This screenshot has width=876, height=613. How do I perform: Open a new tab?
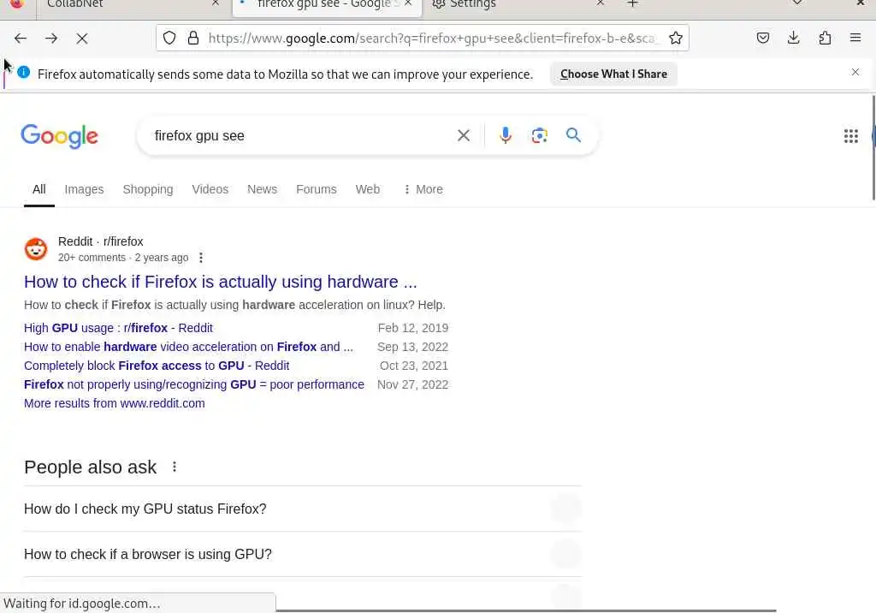click(x=632, y=3)
